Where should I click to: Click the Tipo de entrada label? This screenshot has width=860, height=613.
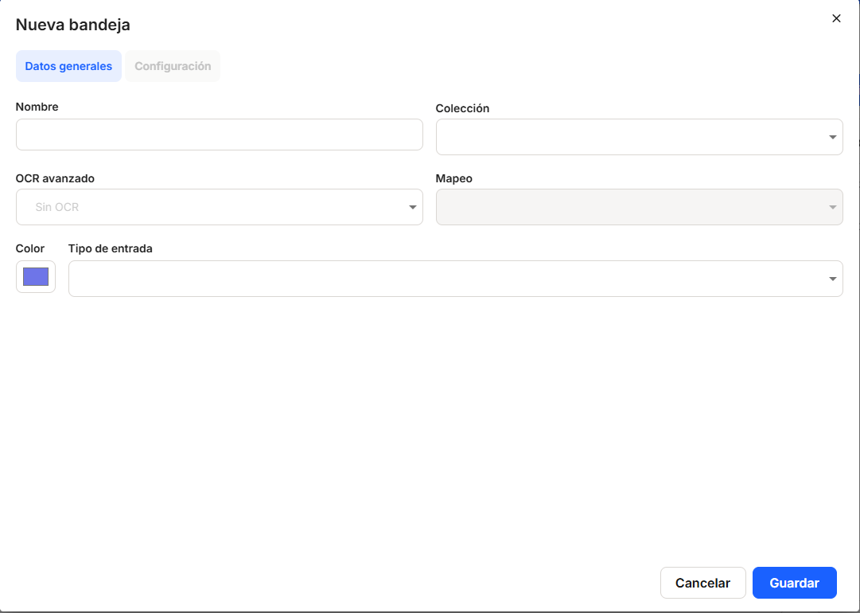(x=110, y=248)
